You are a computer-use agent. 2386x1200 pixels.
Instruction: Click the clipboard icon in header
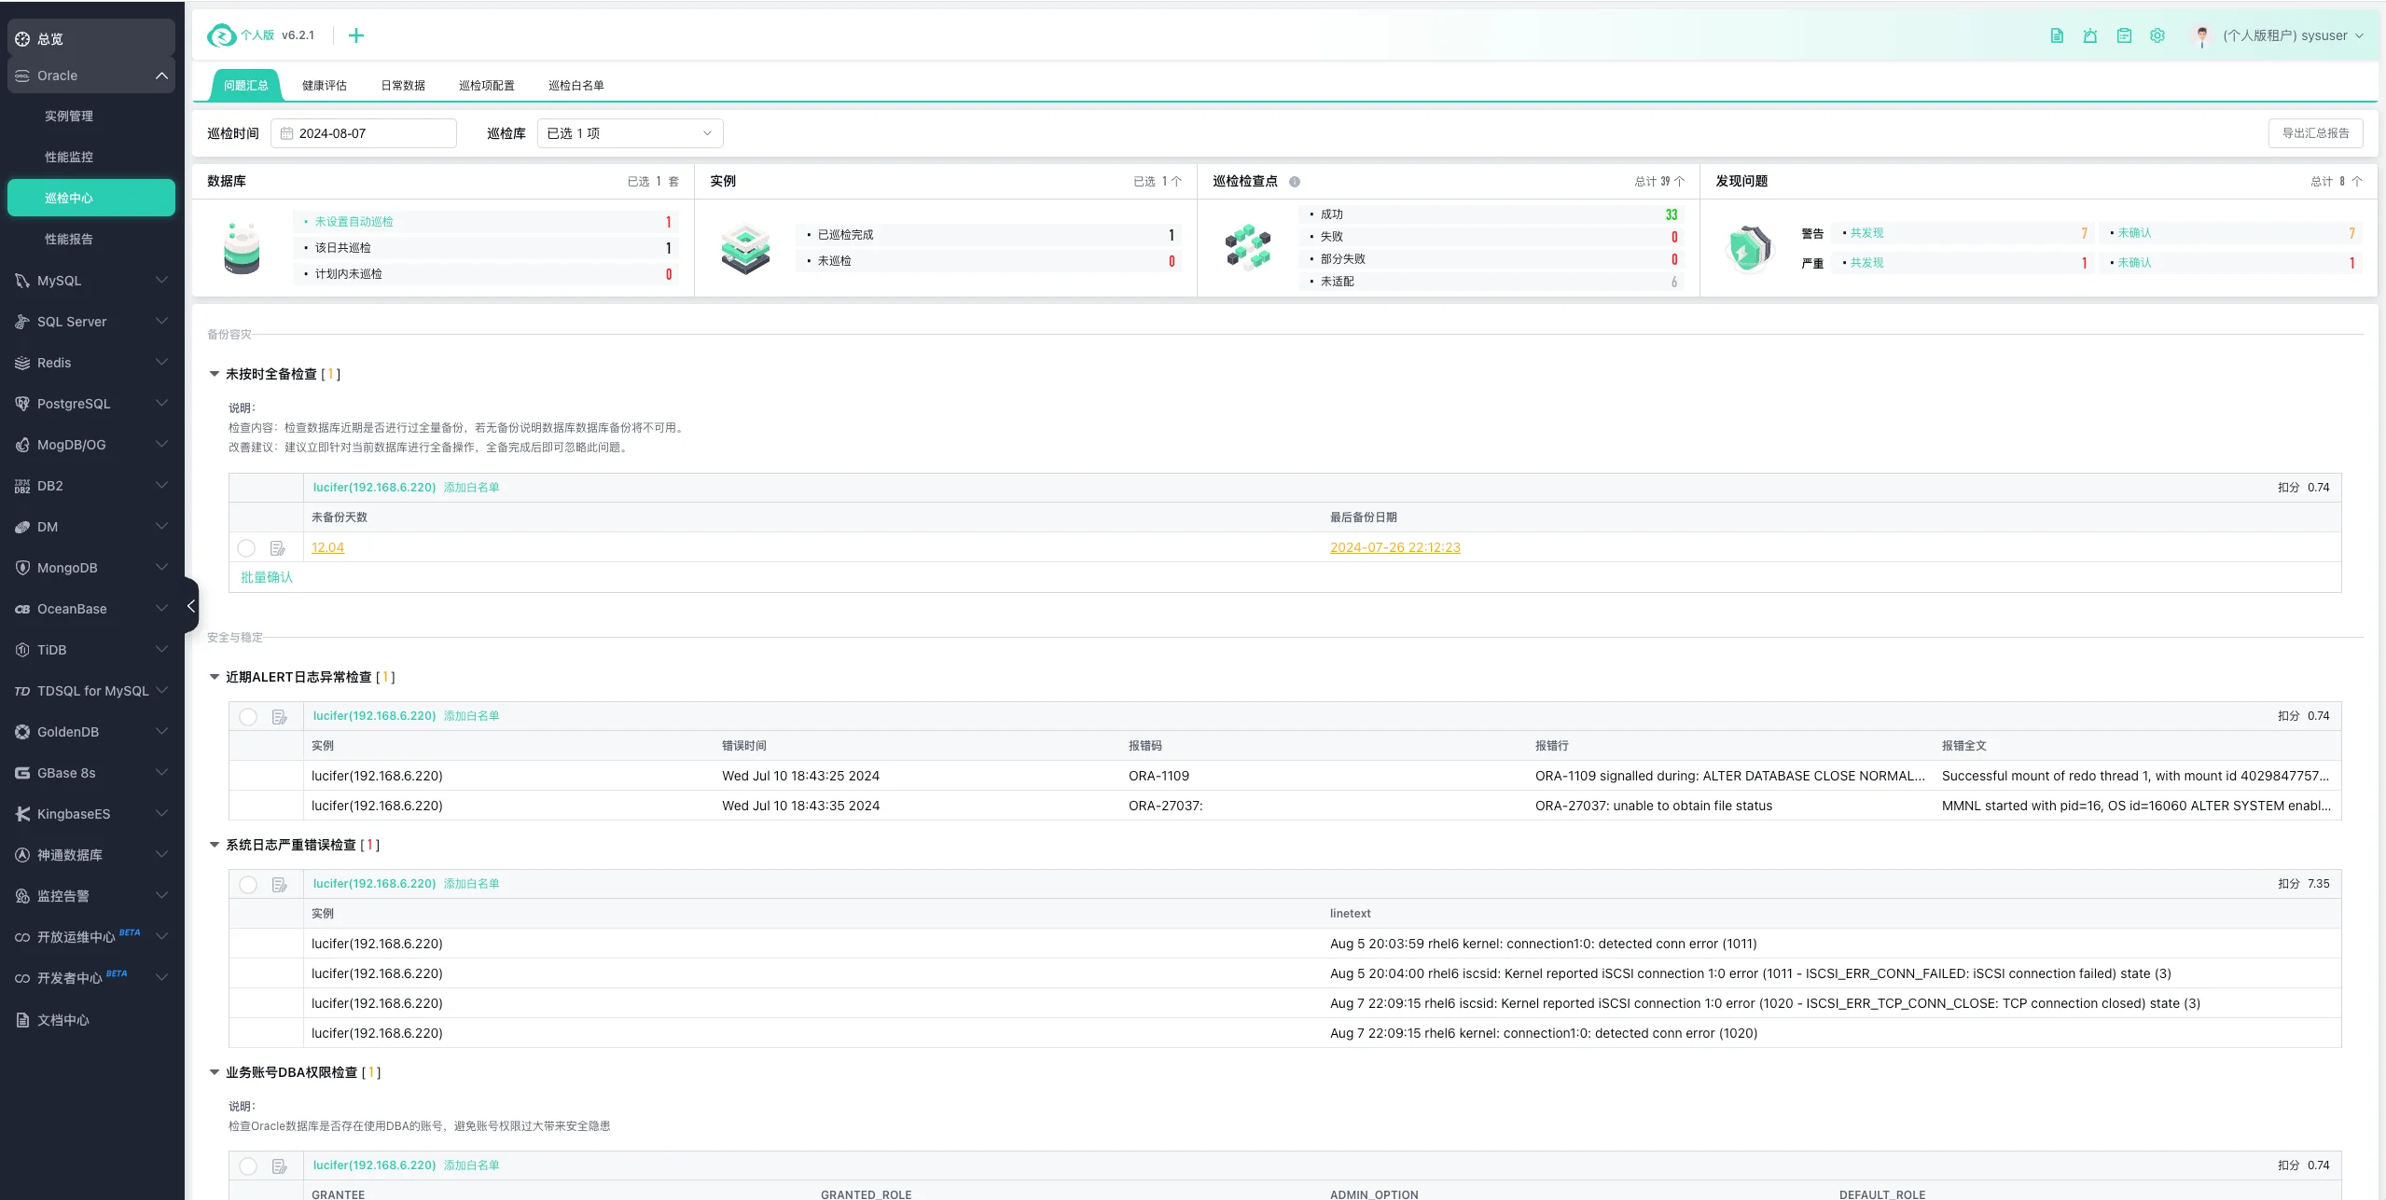2124,35
